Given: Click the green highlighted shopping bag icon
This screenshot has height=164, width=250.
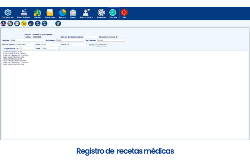Looking at the screenshot, I should point(24,23).
